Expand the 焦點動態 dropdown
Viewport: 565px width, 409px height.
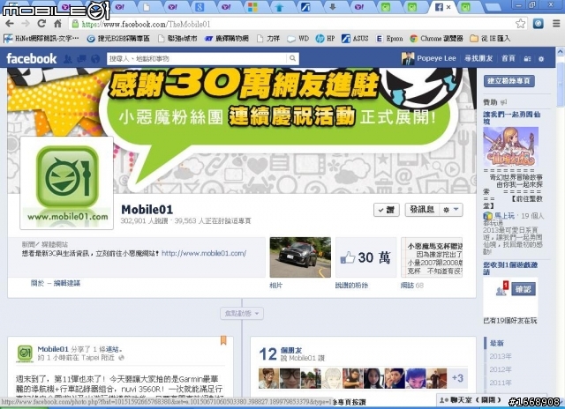pyautogui.click(x=242, y=313)
